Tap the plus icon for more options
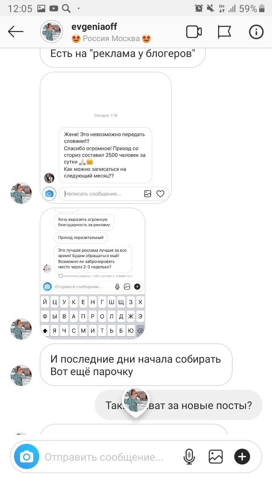 click(x=242, y=457)
